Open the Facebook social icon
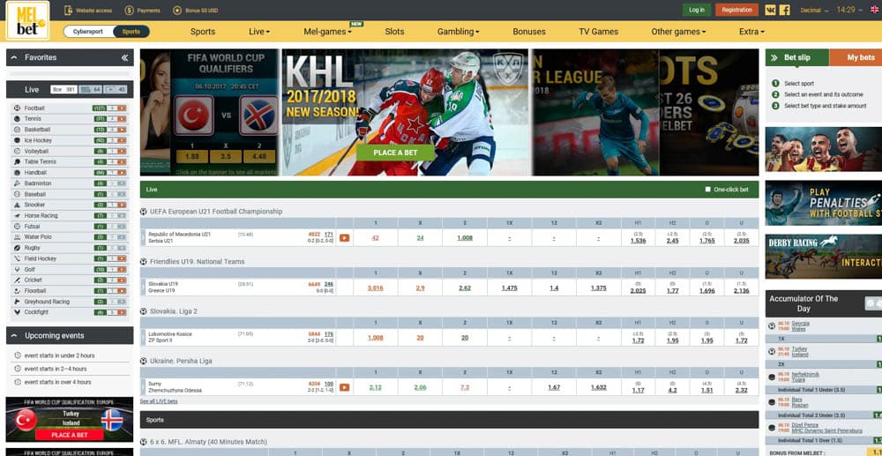This screenshot has width=882, height=456. (x=785, y=10)
